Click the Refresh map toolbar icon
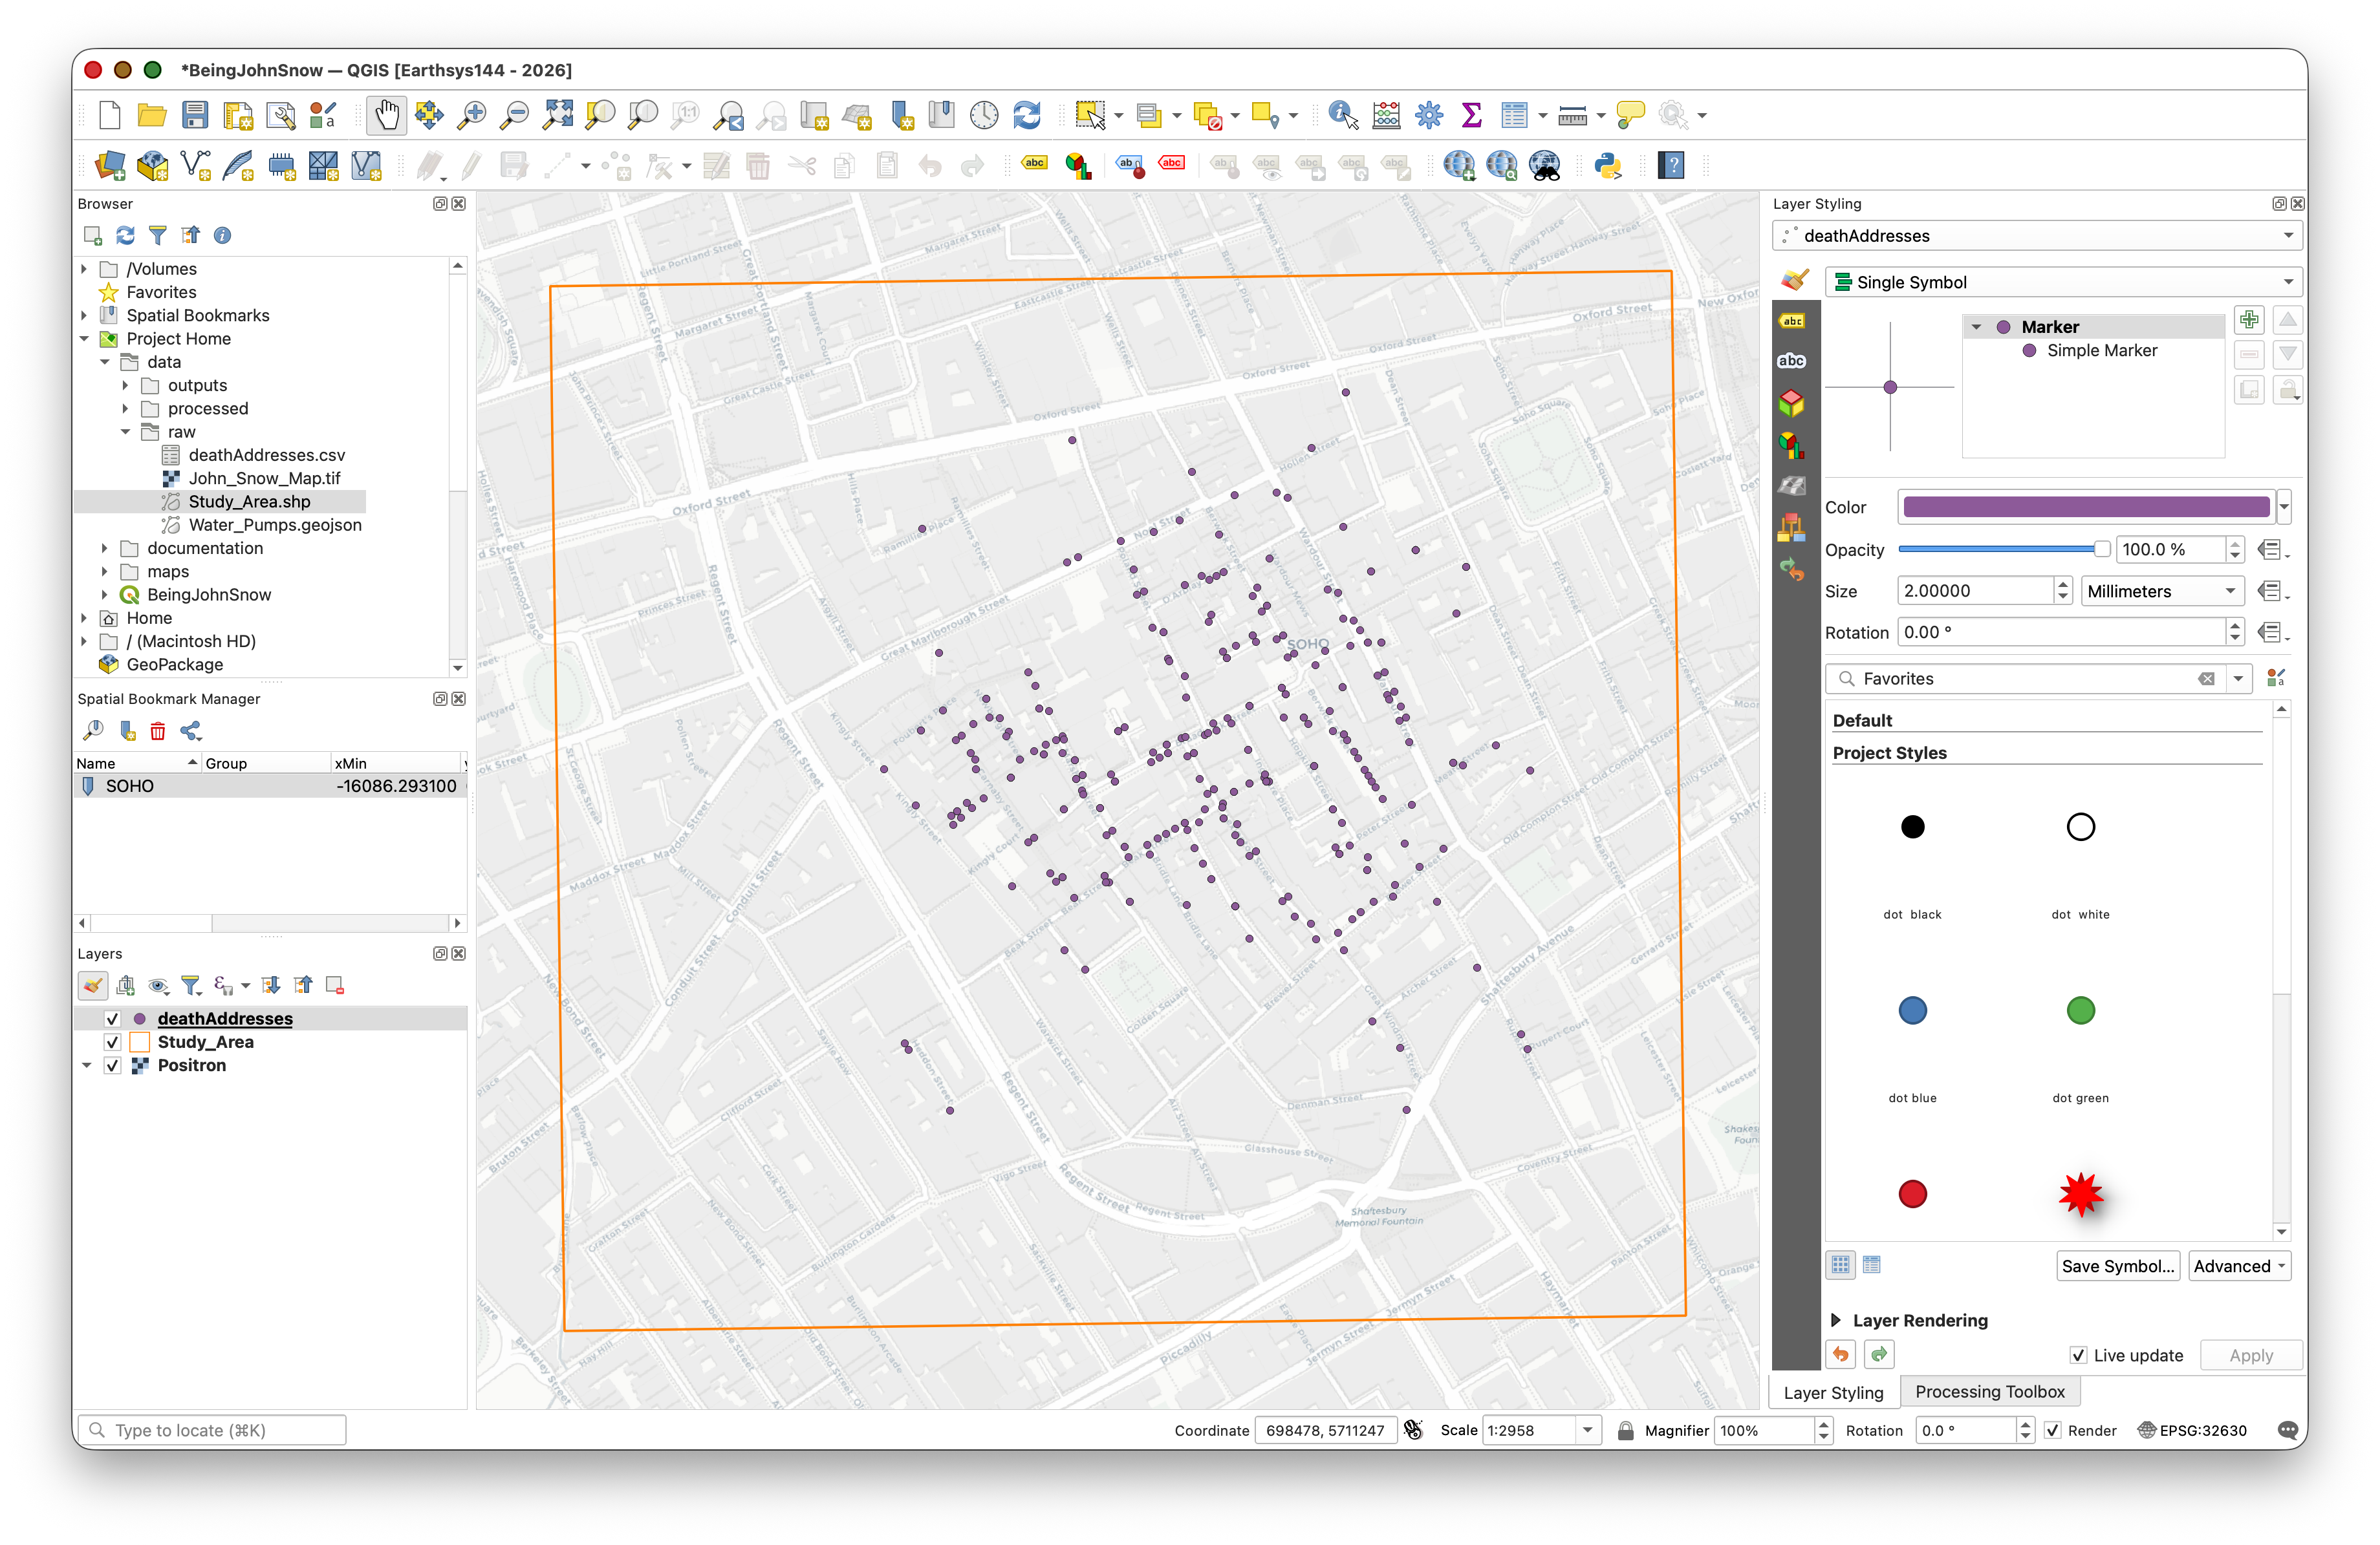This screenshot has width=2380, height=1545. click(x=1027, y=116)
